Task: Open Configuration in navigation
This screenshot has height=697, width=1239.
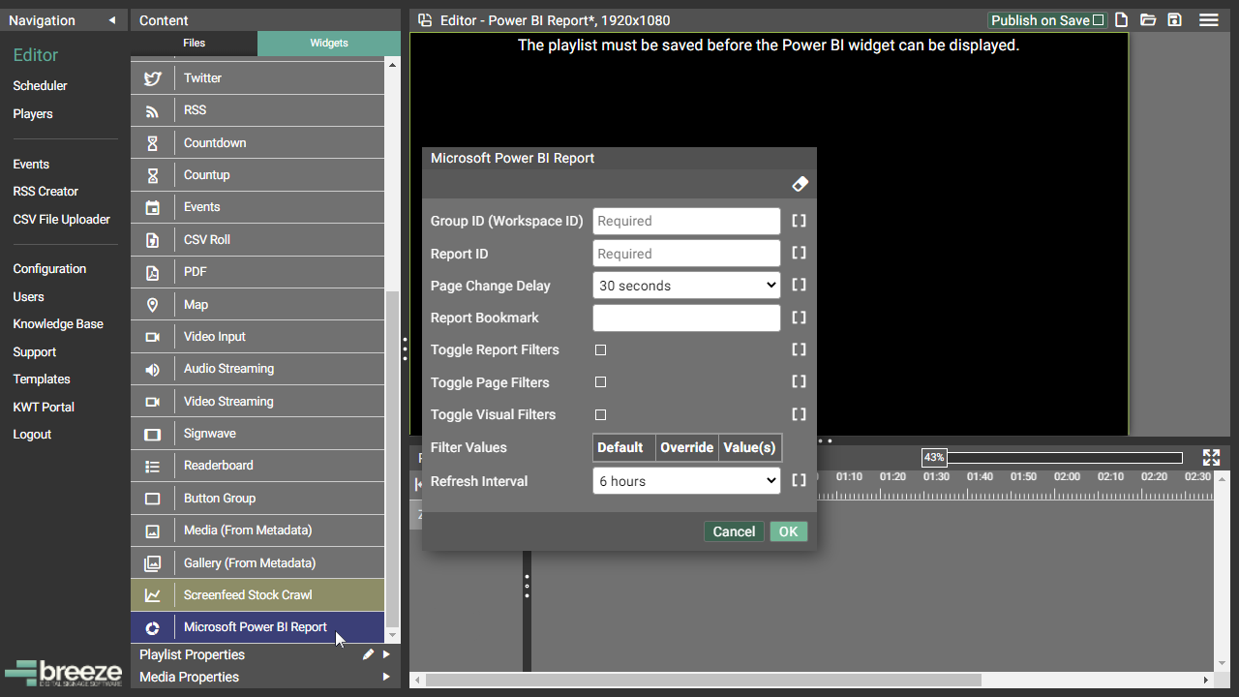Action: 49,269
